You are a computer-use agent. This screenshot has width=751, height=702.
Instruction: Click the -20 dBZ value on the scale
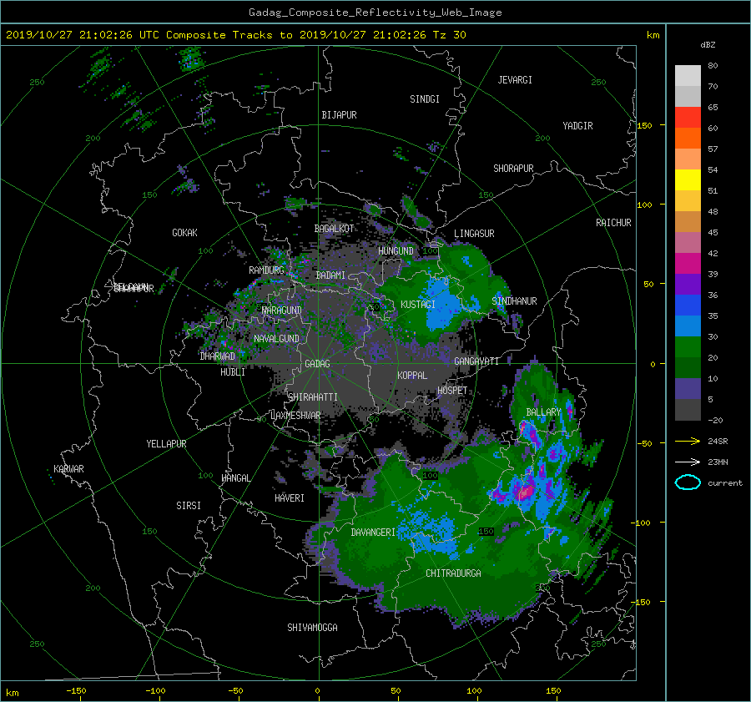(x=715, y=420)
